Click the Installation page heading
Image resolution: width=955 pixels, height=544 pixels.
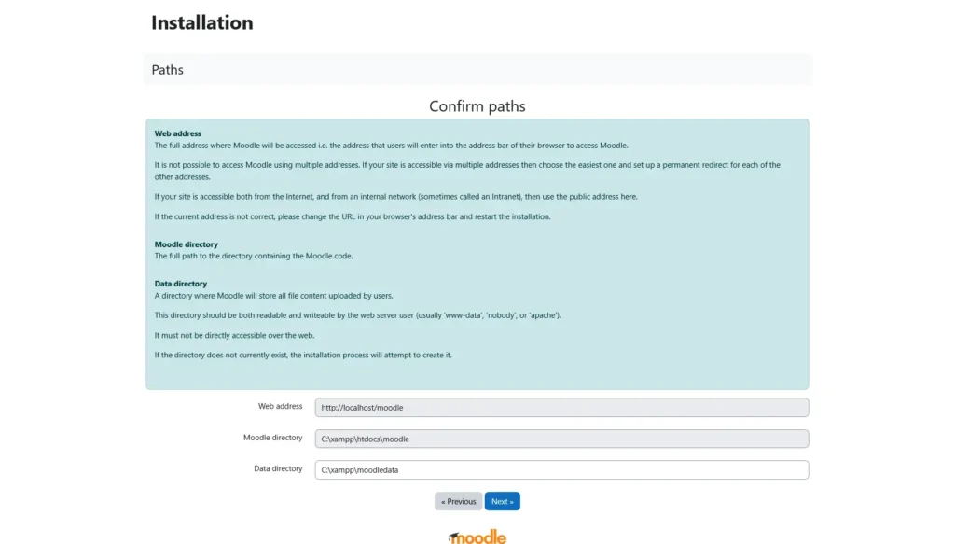(x=201, y=22)
